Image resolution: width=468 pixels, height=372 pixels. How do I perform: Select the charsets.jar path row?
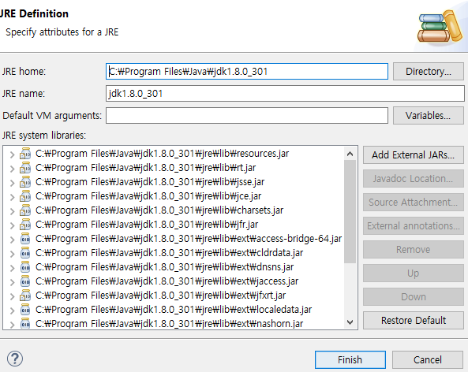tap(159, 210)
